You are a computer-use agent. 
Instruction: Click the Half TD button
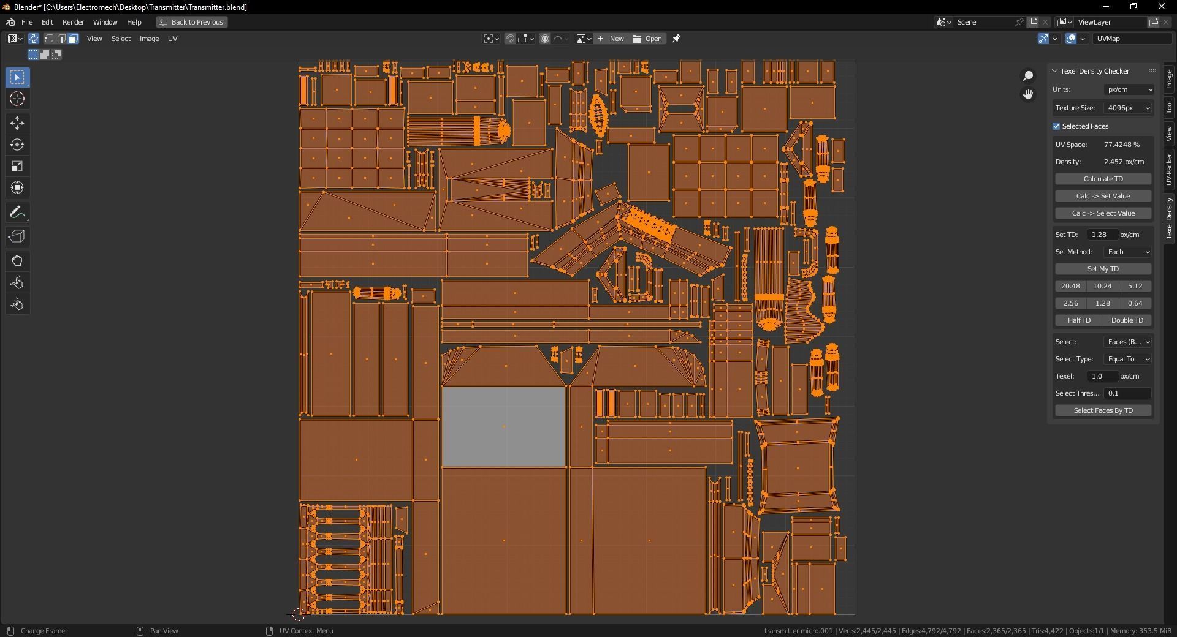(x=1079, y=320)
